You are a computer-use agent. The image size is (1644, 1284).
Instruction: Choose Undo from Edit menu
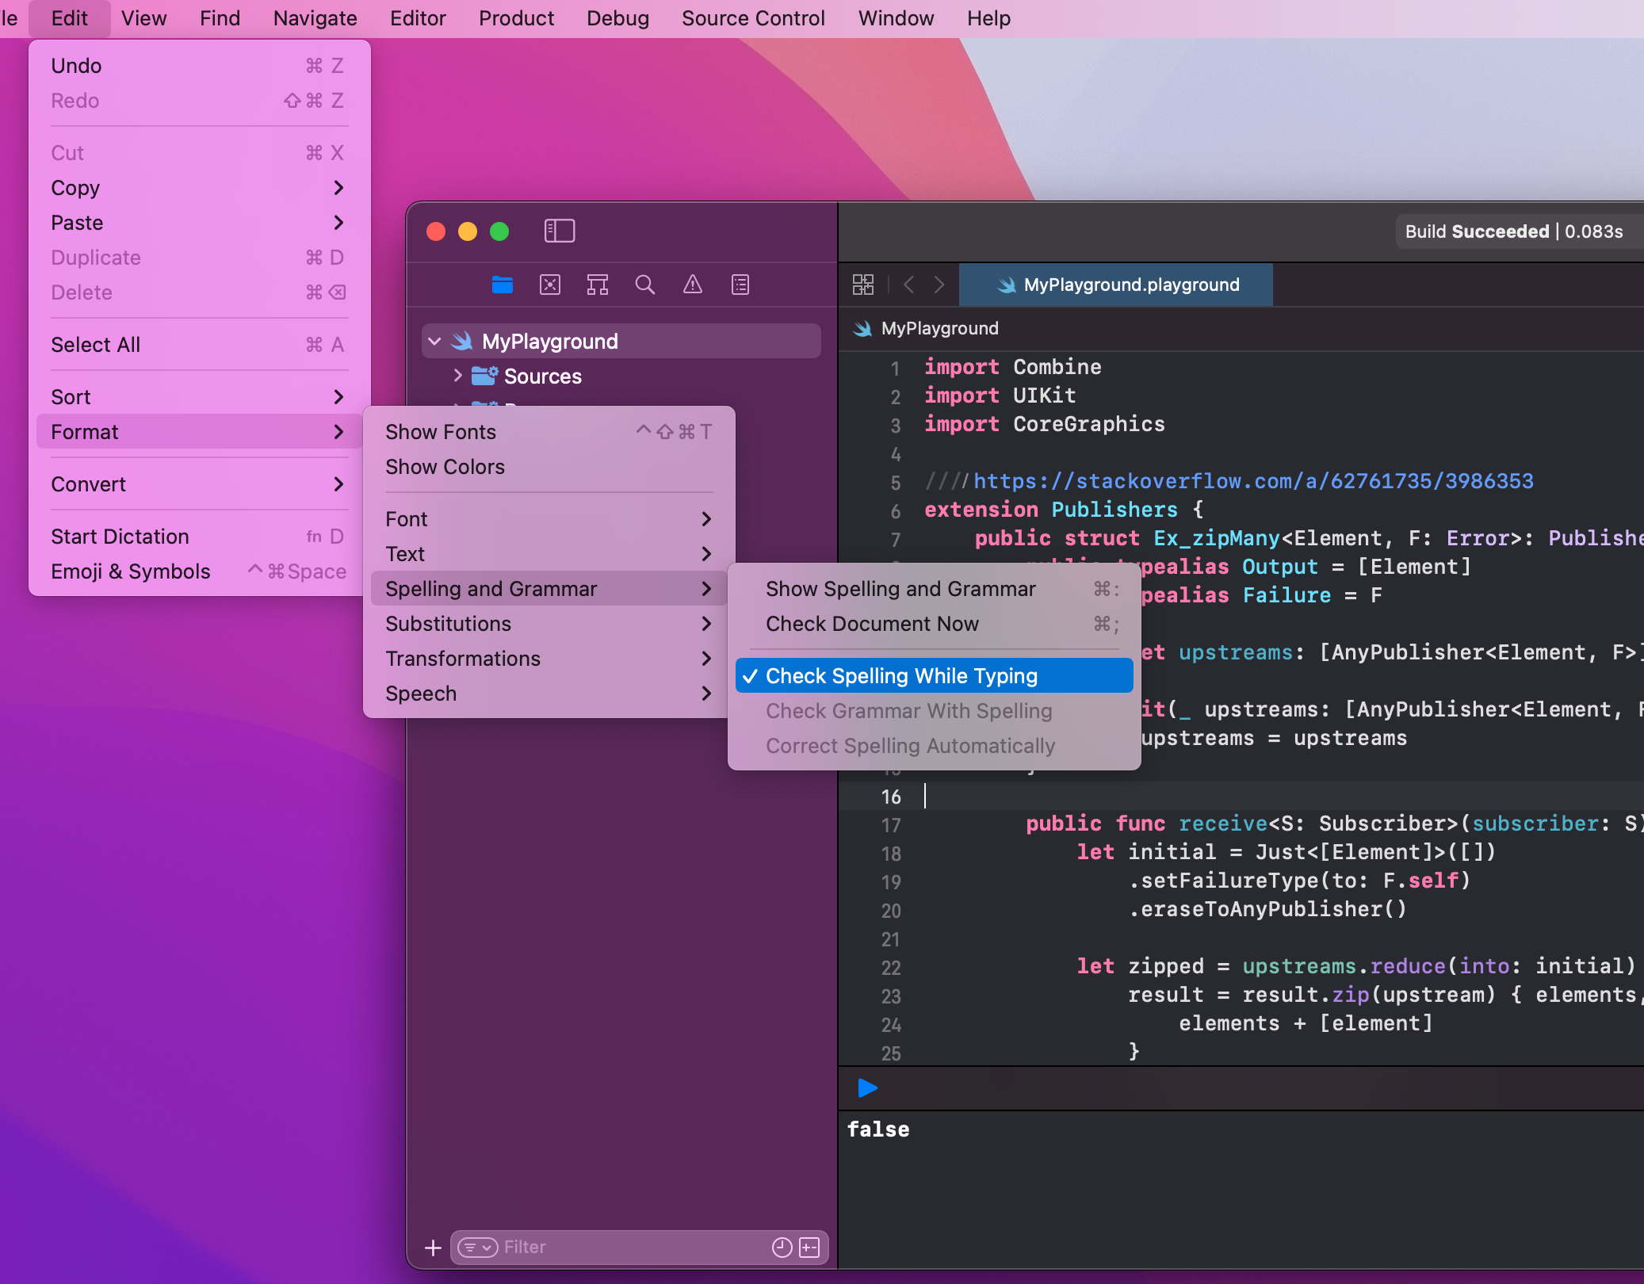199,66
